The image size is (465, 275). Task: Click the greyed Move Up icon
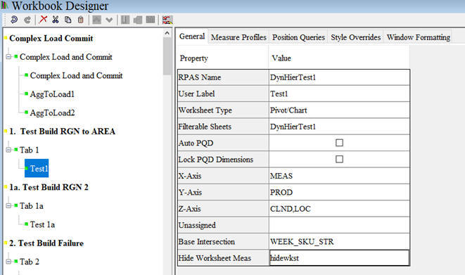96,20
